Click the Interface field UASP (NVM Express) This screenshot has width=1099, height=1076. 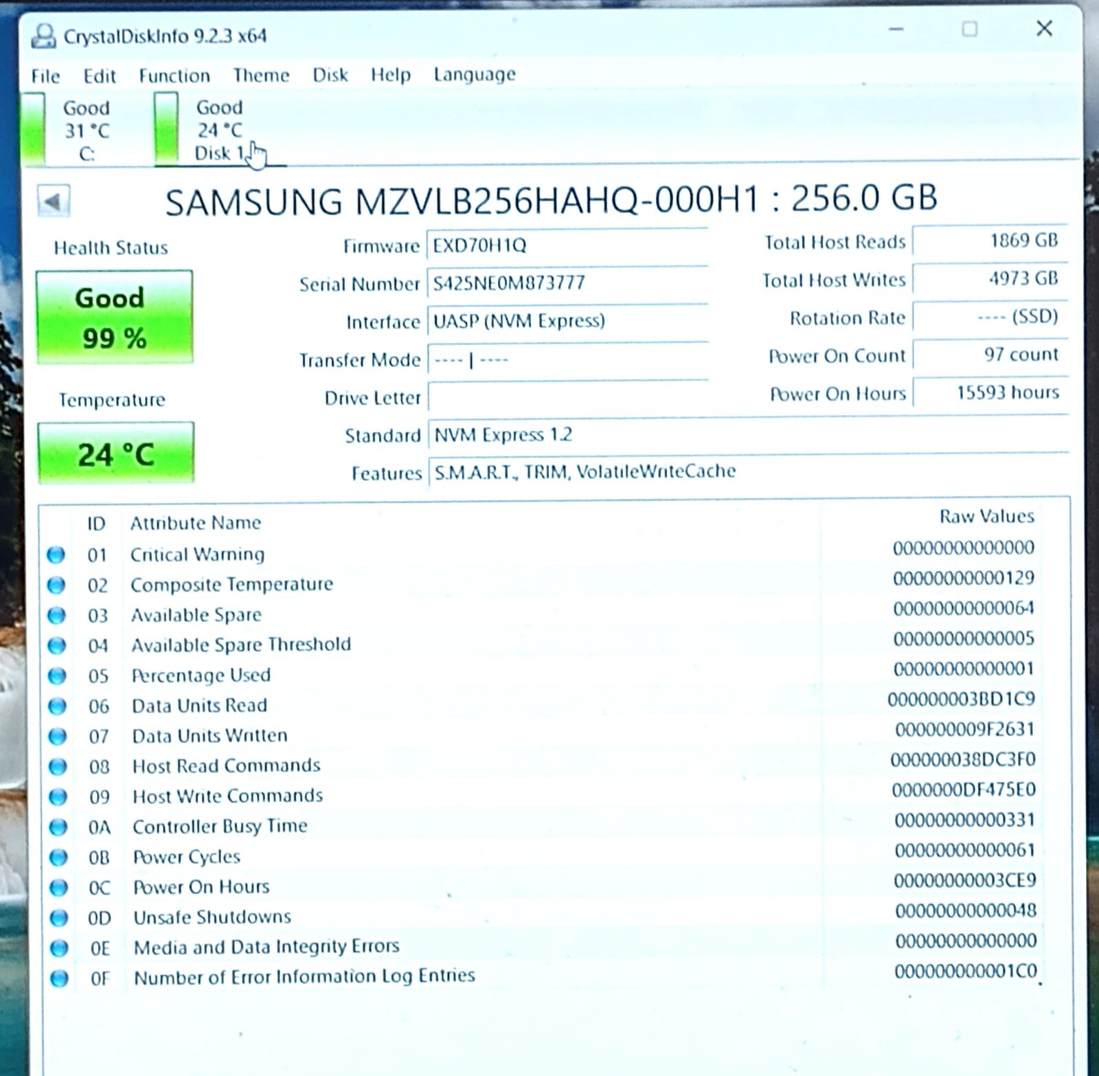coord(567,321)
